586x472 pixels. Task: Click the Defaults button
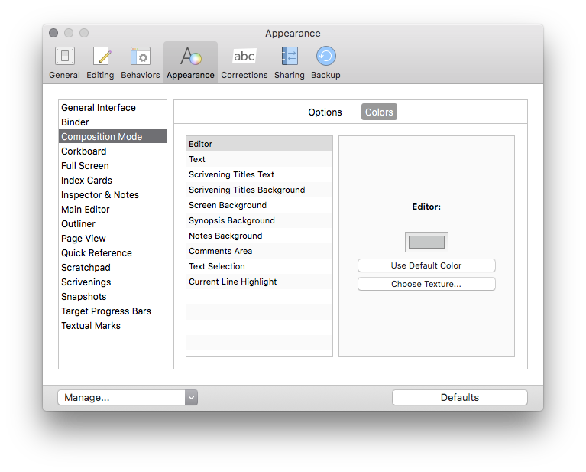click(x=460, y=398)
